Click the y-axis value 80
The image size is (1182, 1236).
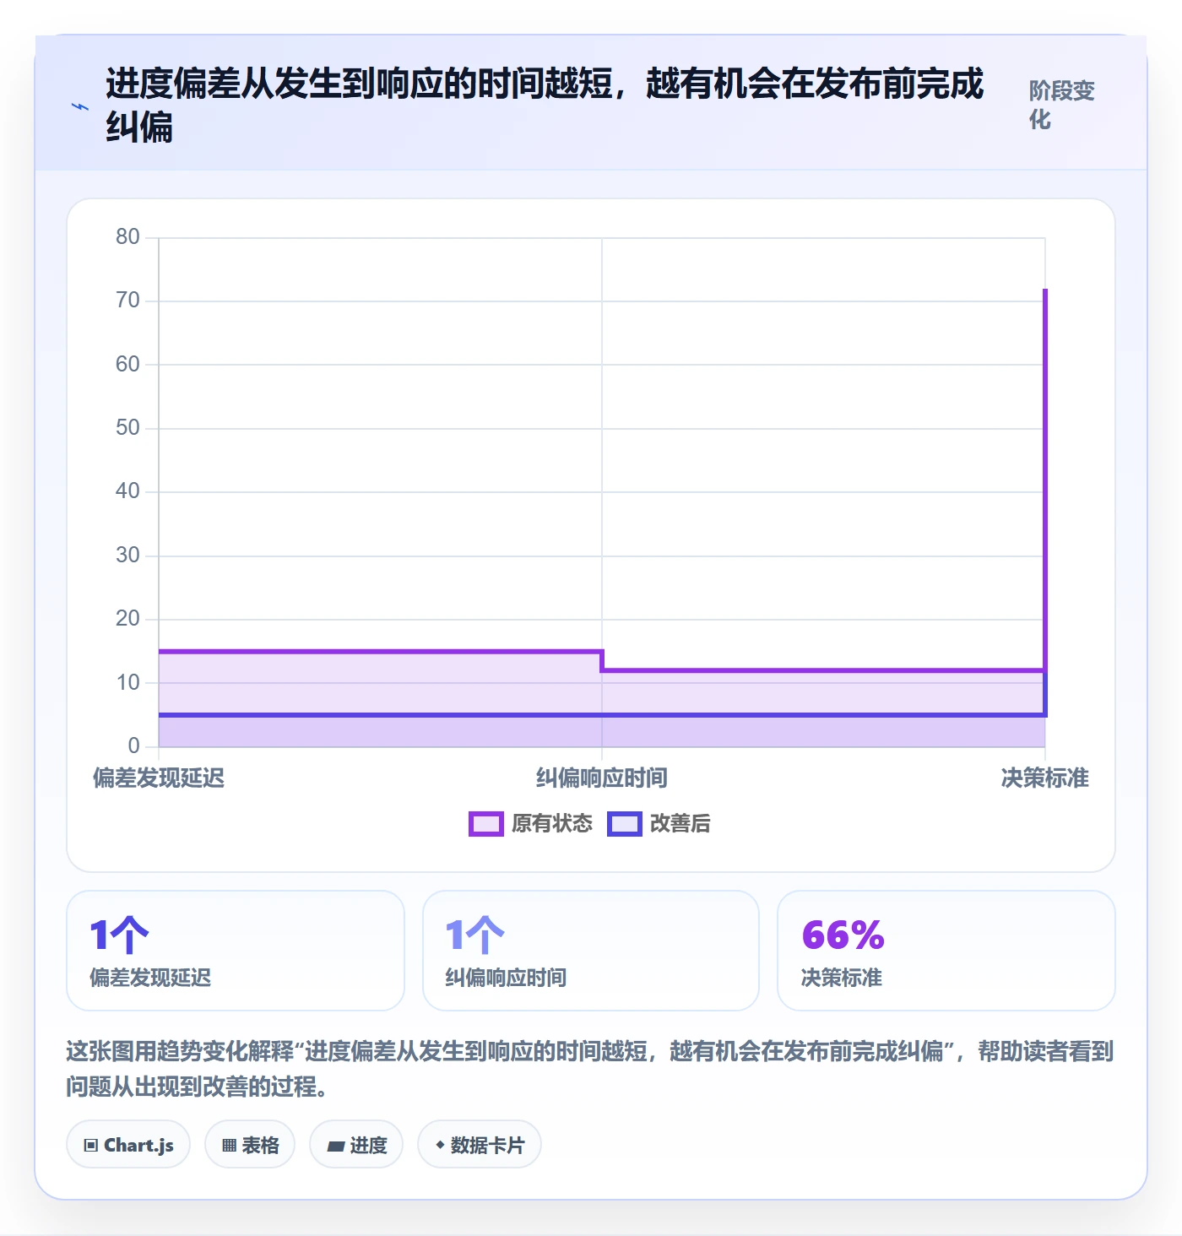(128, 237)
